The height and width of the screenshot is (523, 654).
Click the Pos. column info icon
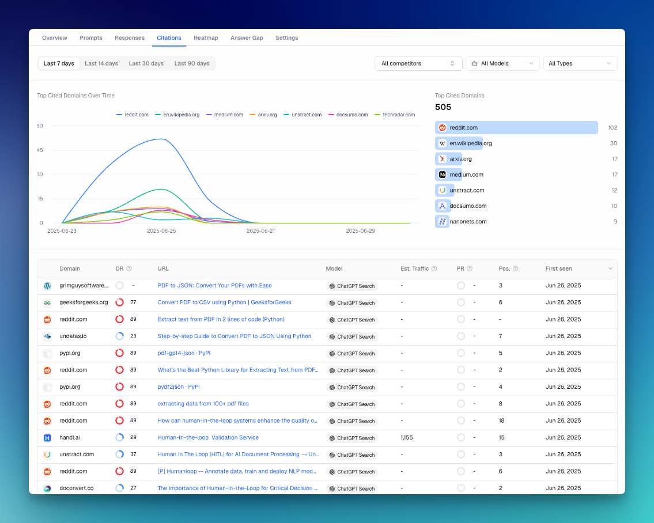click(515, 268)
